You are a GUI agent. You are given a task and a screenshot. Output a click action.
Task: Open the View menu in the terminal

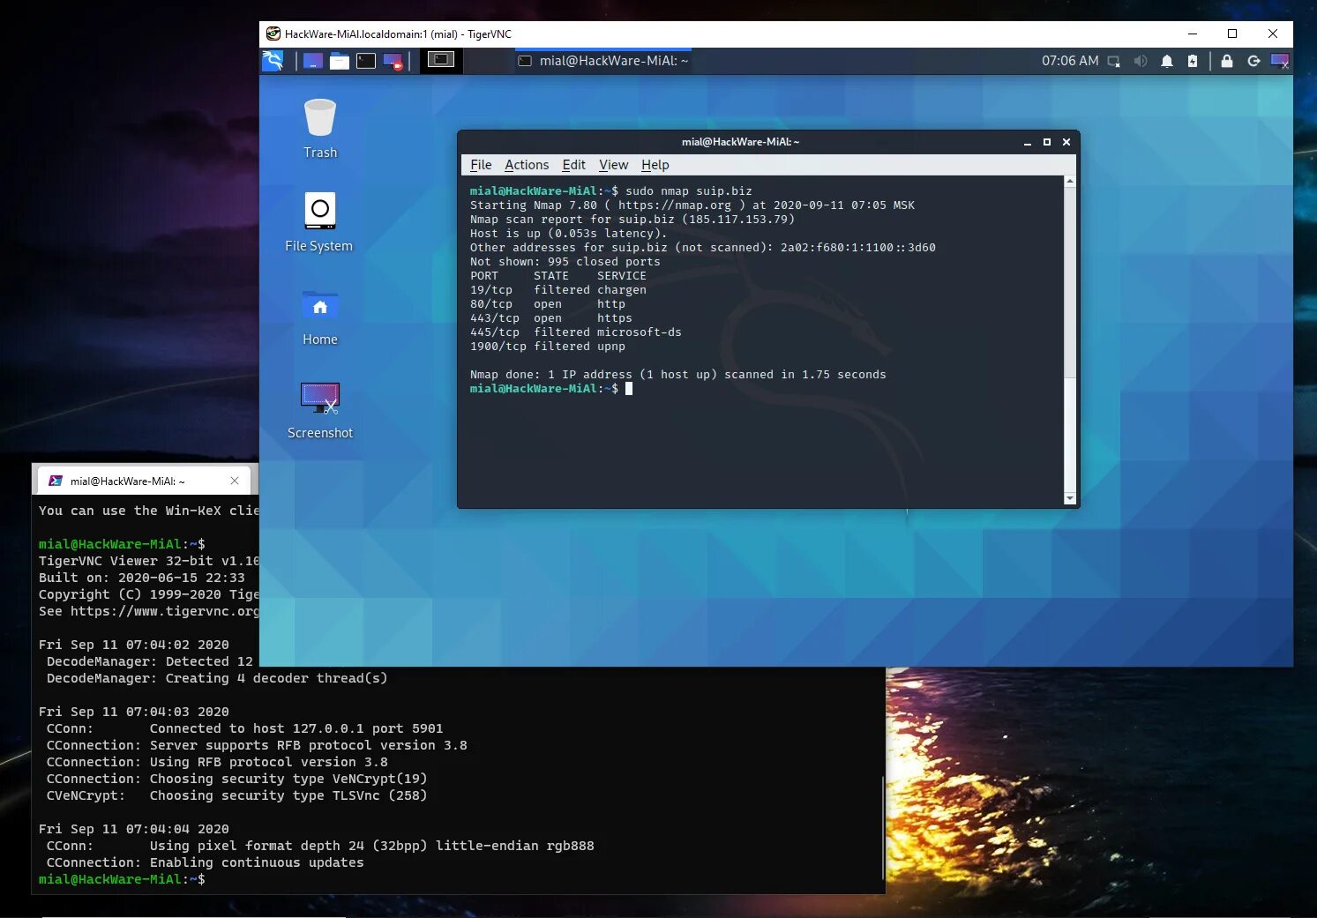tap(613, 165)
